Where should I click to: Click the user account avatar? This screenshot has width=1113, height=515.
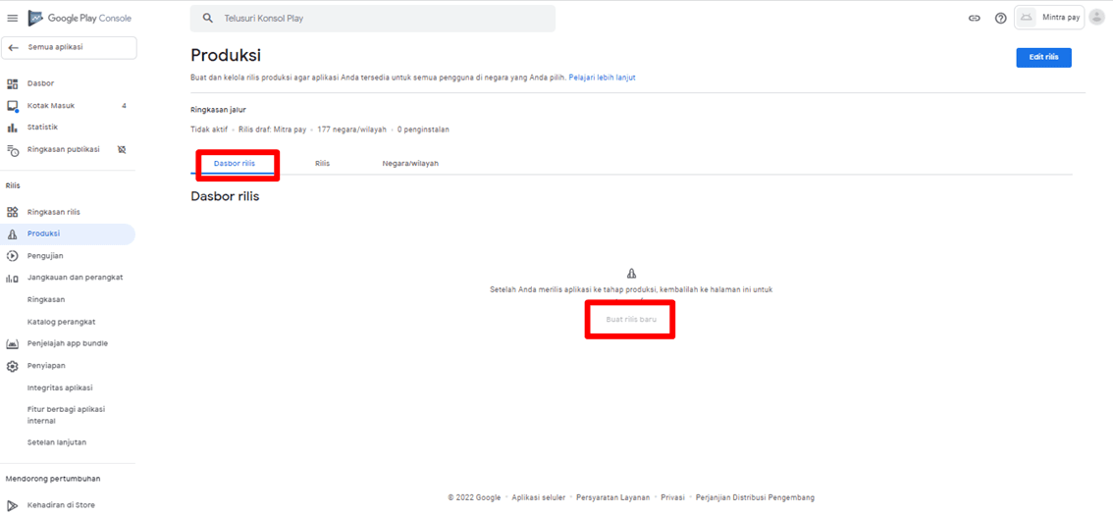[x=1096, y=18]
